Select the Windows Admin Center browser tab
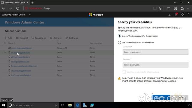 [15, 3]
